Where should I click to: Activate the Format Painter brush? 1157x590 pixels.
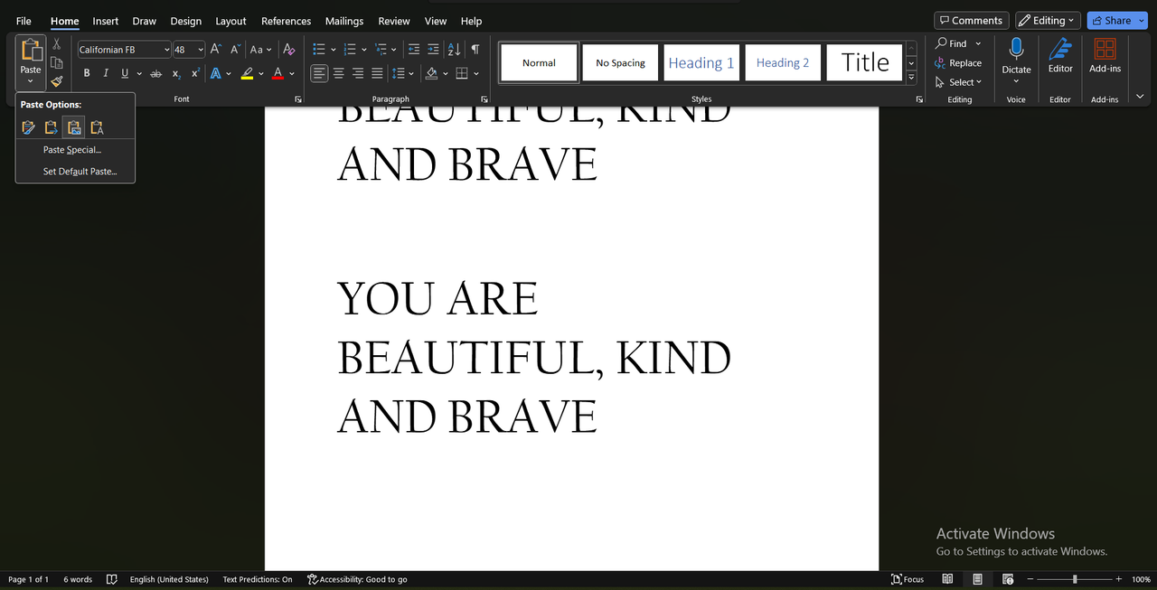56,81
